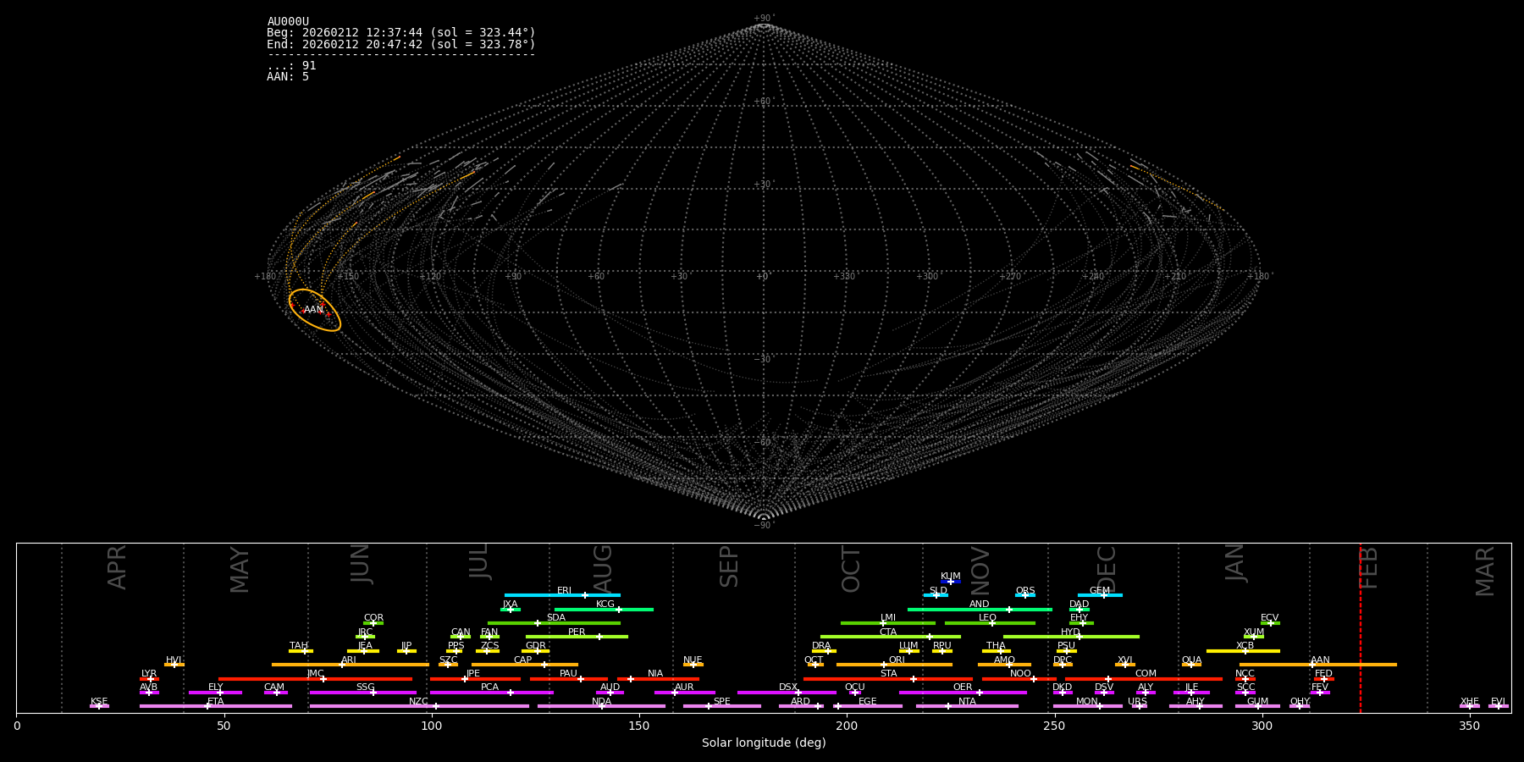Click the station code AU000U text
Screen dimensions: 1524x762
pyautogui.click(x=288, y=22)
